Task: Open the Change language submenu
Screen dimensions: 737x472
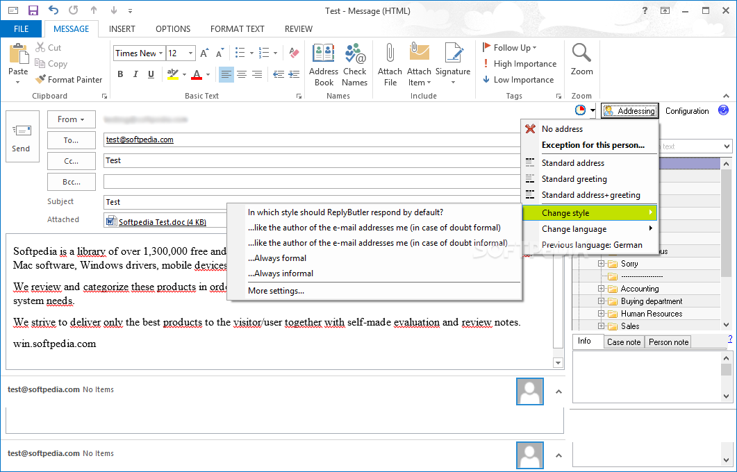Action: coord(590,229)
